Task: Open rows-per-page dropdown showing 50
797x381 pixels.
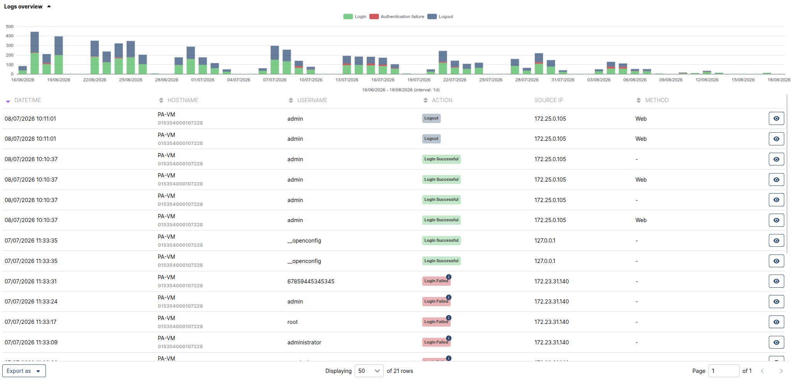Action: click(369, 371)
